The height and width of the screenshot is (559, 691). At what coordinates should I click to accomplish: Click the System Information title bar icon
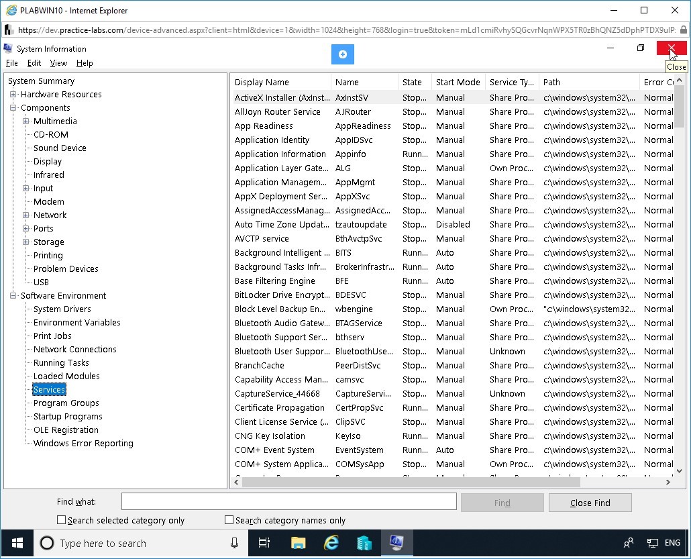tap(8, 48)
